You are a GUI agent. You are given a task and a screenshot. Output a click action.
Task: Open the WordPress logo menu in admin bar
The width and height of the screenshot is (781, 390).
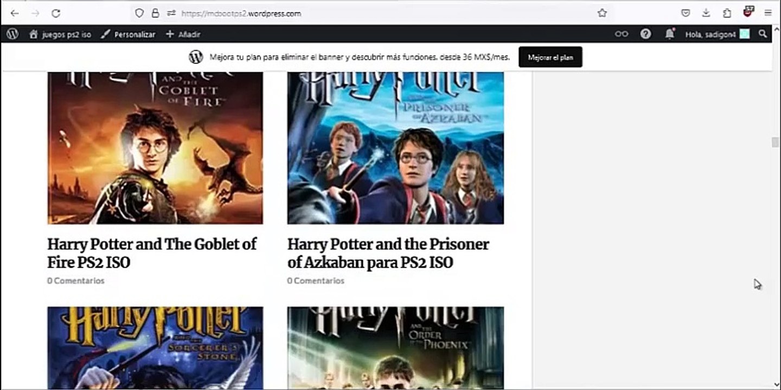(12, 34)
